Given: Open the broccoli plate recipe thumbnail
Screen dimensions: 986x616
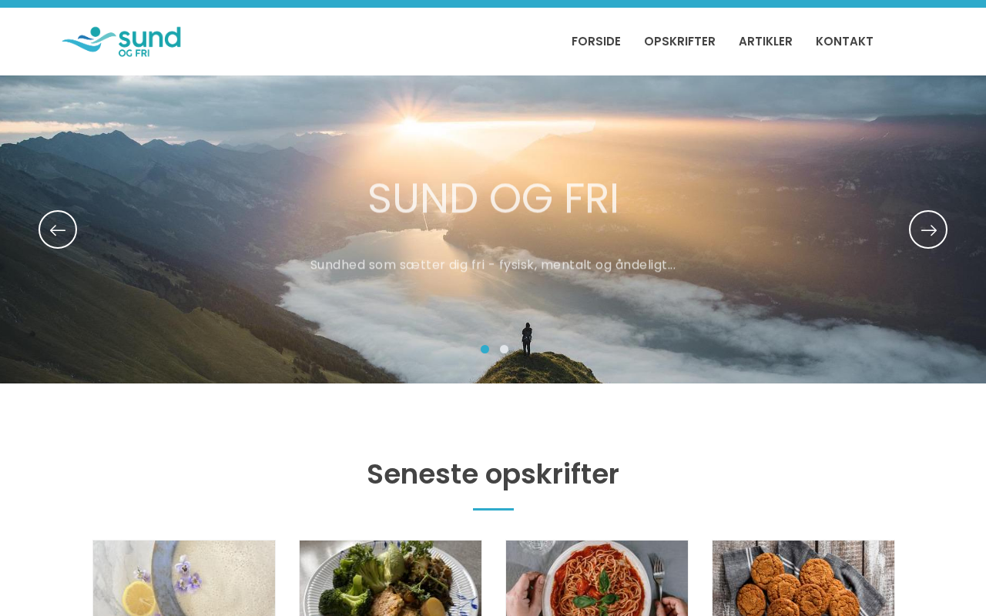Looking at the screenshot, I should [391, 578].
